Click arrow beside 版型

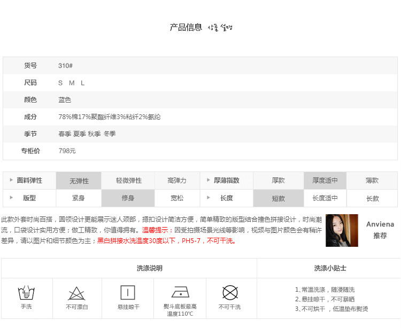coord(11,198)
